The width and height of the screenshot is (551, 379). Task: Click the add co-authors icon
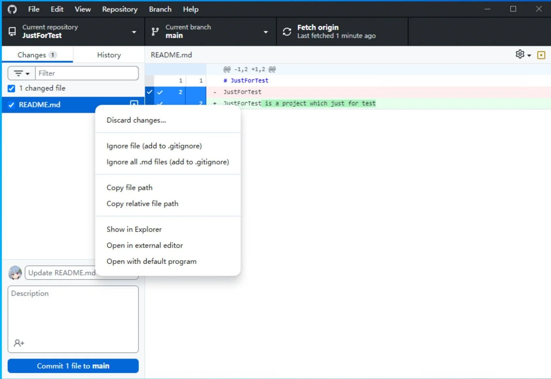pyautogui.click(x=19, y=343)
